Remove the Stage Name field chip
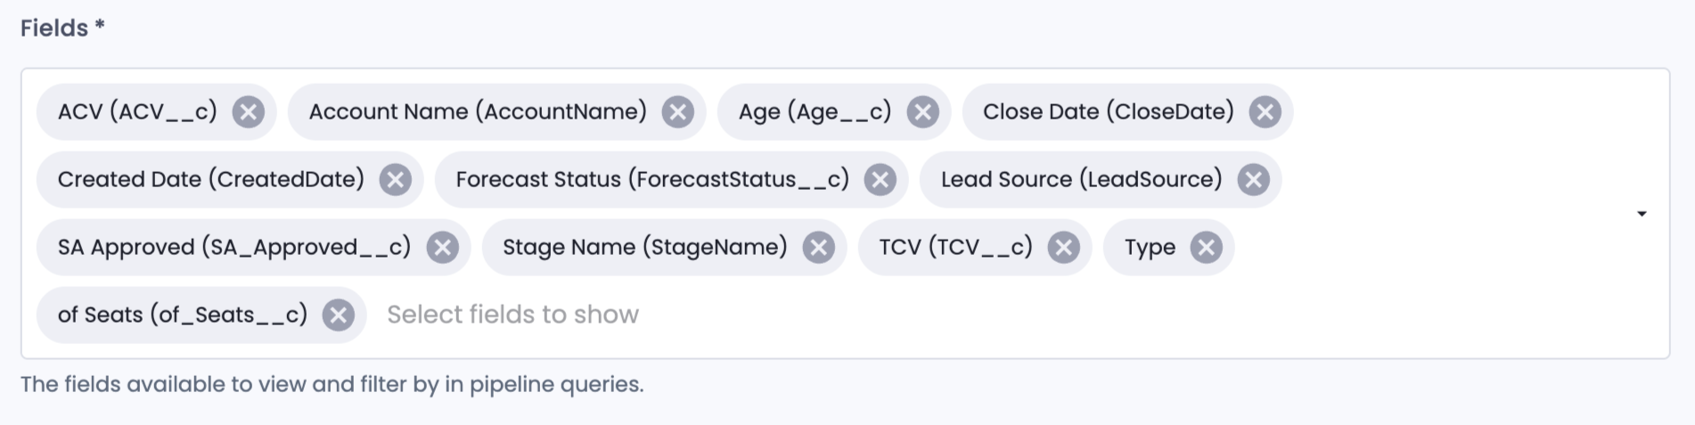The width and height of the screenshot is (1695, 425). (x=819, y=248)
